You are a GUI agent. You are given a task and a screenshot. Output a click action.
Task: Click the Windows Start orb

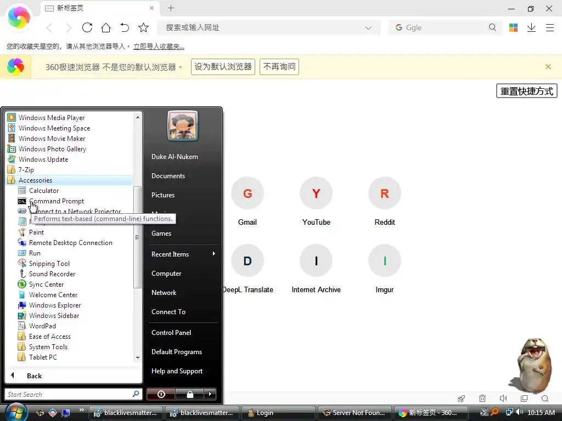click(x=16, y=412)
